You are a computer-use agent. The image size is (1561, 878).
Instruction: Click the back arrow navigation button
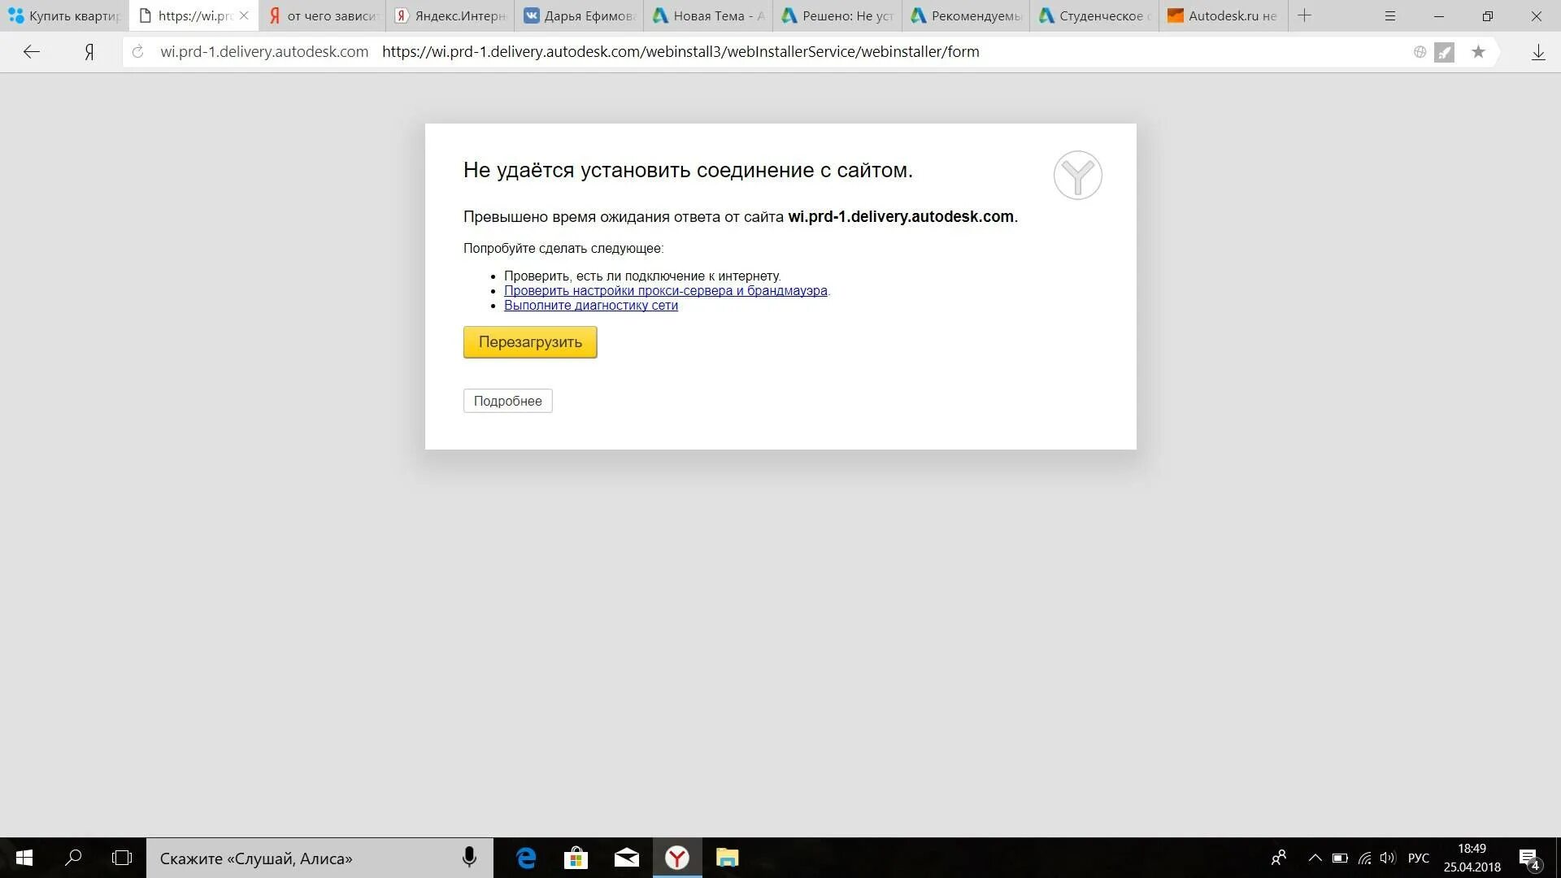pos(32,52)
